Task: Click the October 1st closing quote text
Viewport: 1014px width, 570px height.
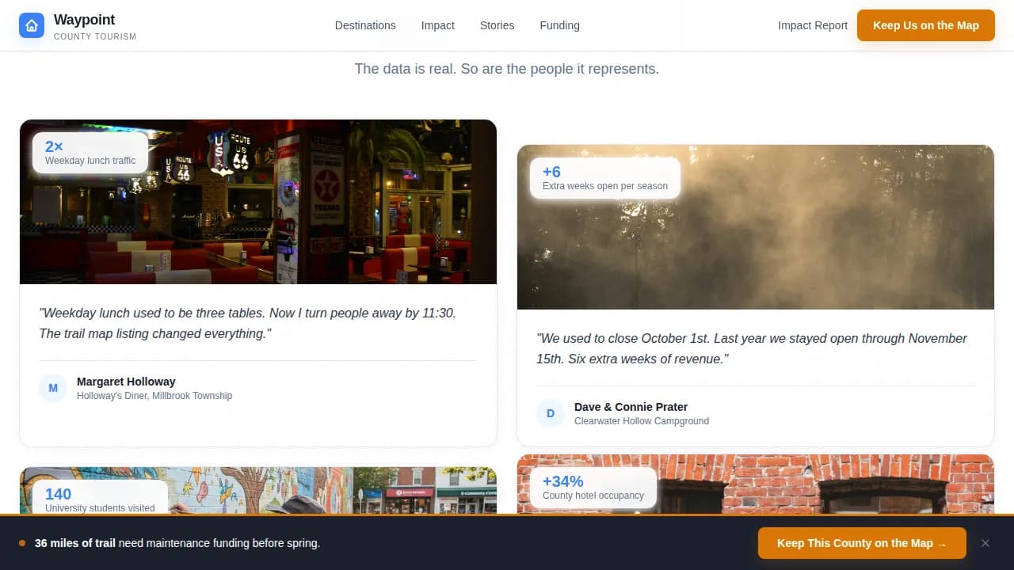Action: (752, 348)
